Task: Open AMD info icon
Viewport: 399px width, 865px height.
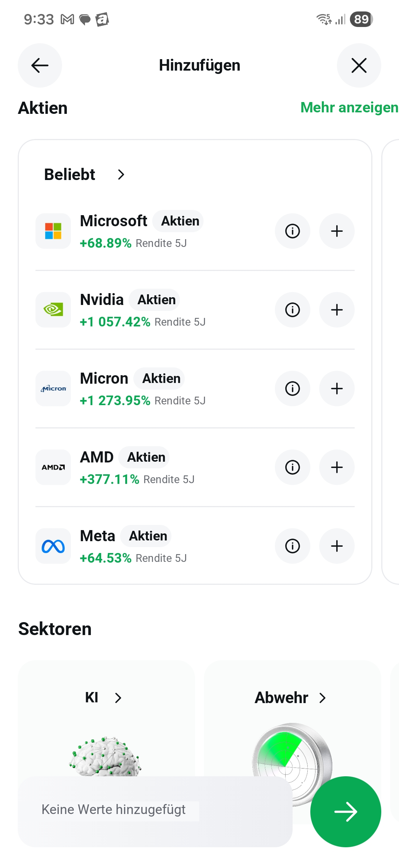Action: tap(293, 467)
